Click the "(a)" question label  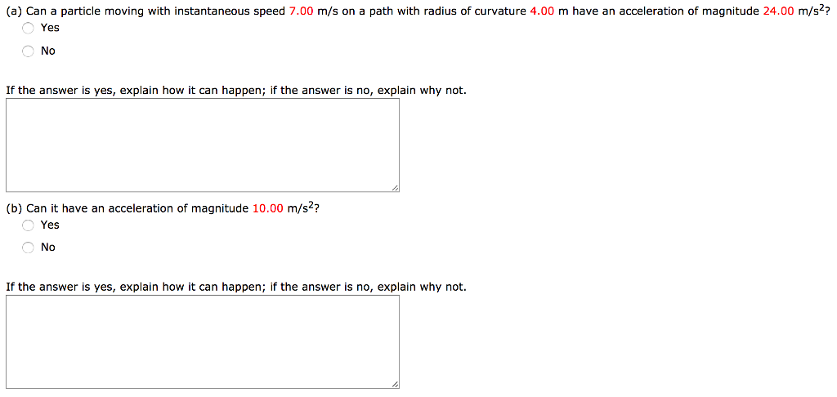[x=14, y=11]
